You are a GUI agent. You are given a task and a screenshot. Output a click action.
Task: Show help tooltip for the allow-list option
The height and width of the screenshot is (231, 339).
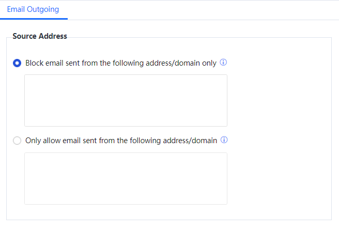pos(224,140)
